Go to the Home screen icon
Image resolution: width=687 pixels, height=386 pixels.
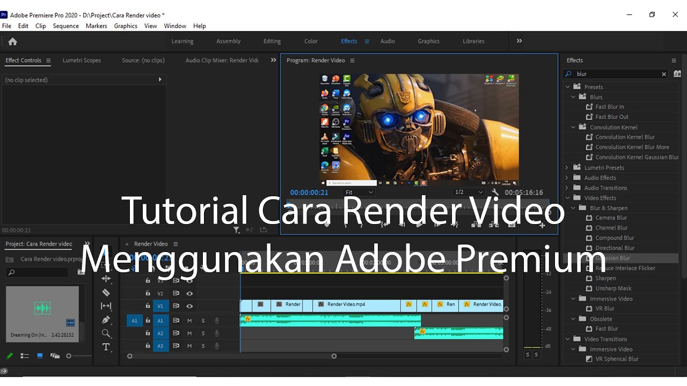tap(13, 41)
